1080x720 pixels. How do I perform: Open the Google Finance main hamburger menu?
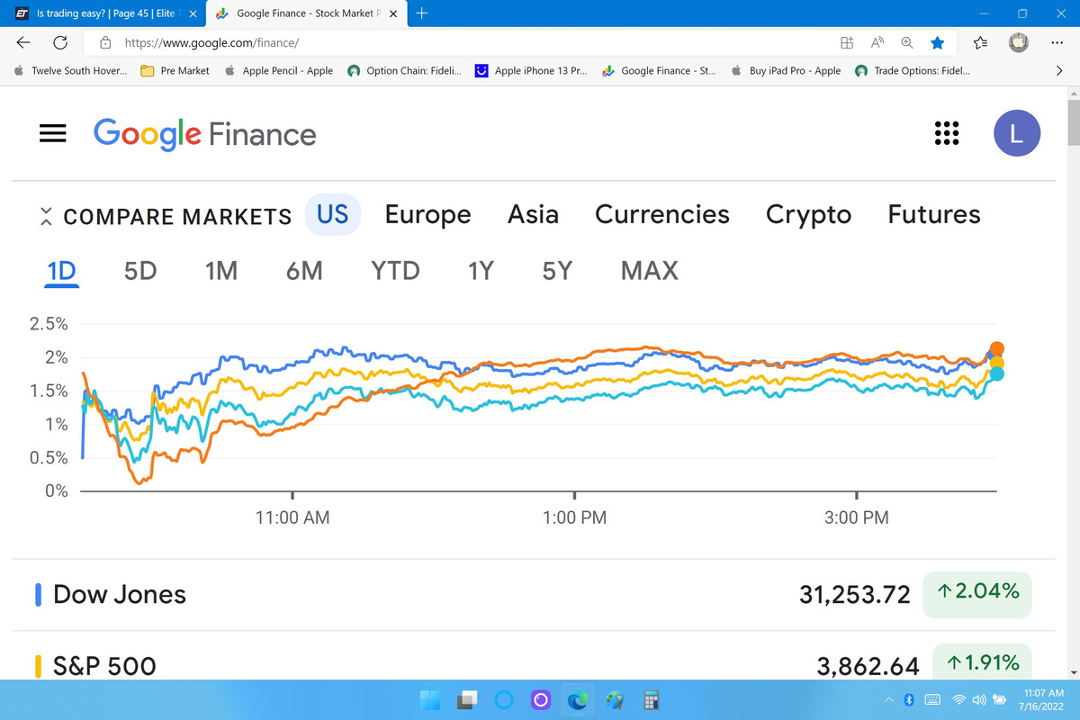pyautogui.click(x=53, y=133)
